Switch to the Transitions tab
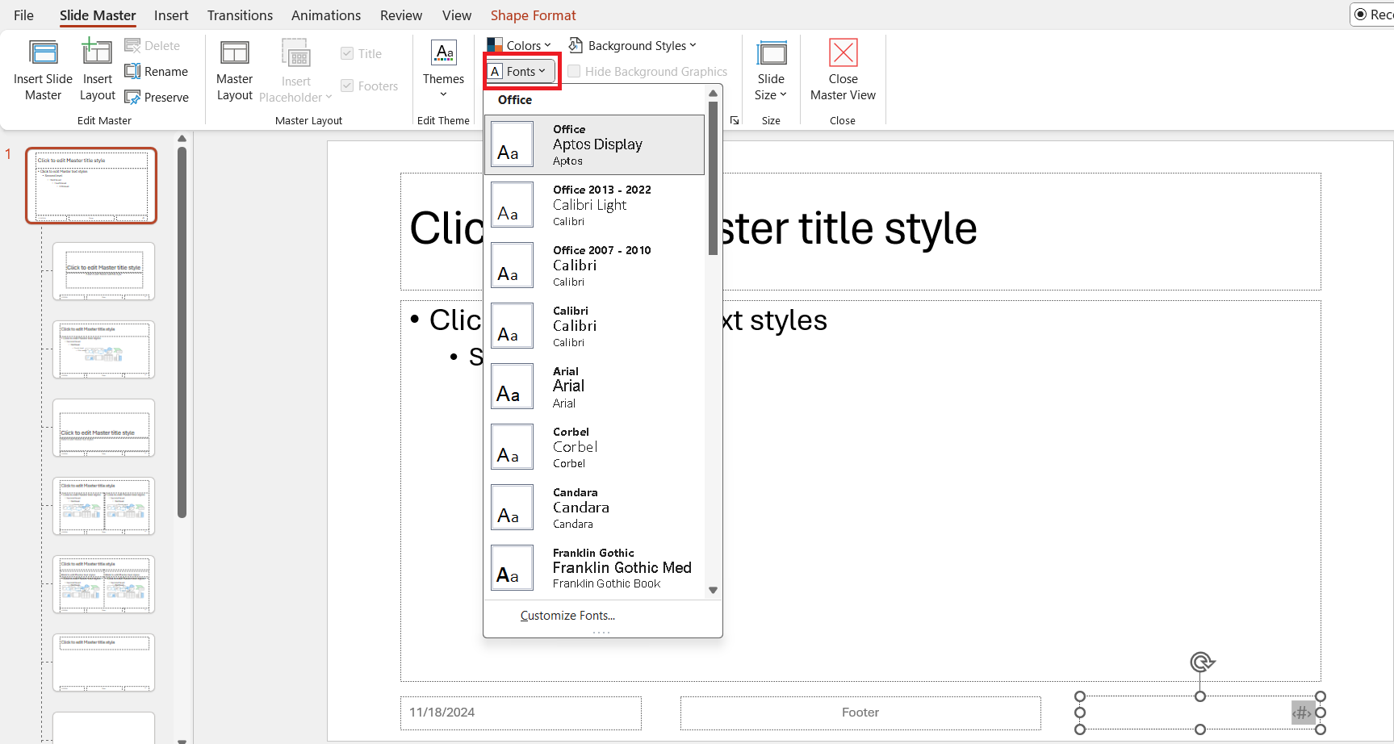1394x744 pixels. [240, 15]
